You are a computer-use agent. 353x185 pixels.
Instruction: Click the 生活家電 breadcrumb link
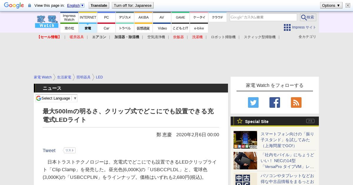(x=64, y=77)
